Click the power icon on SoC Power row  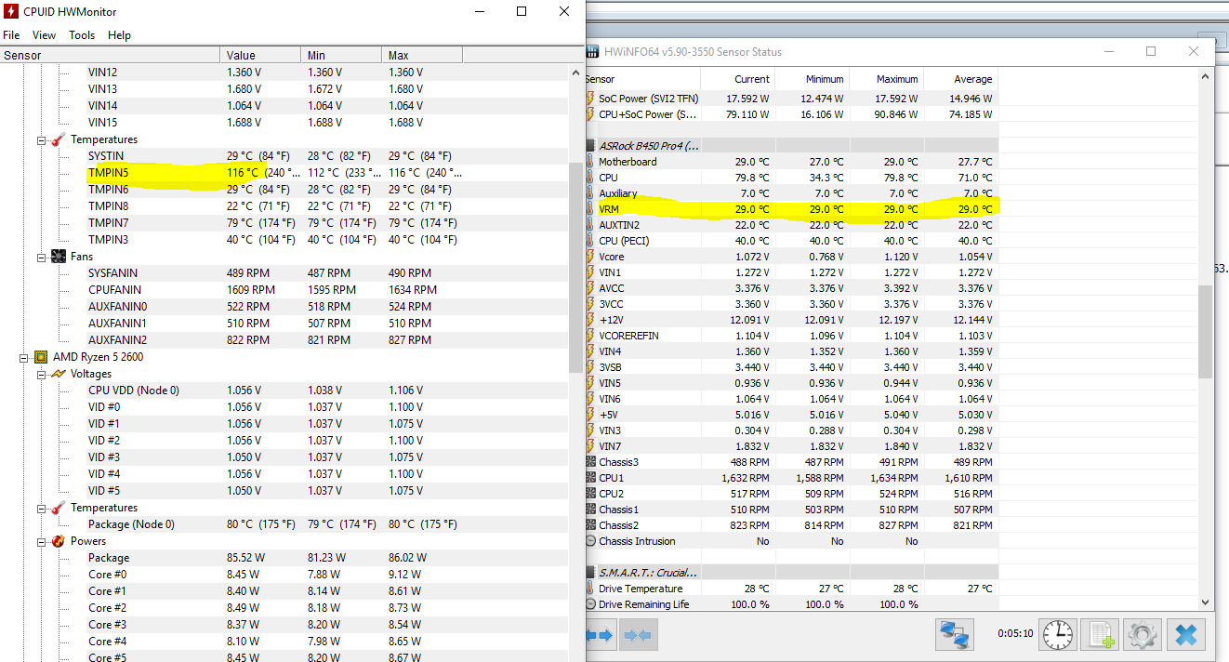(590, 99)
